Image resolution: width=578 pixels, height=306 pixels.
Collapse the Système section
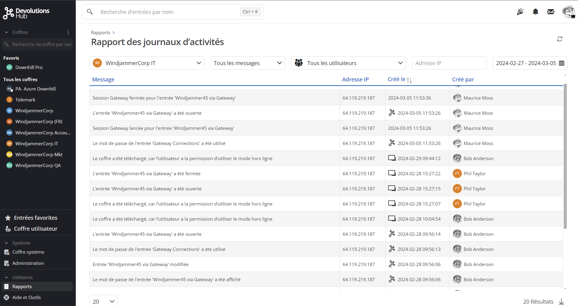tap(6, 243)
